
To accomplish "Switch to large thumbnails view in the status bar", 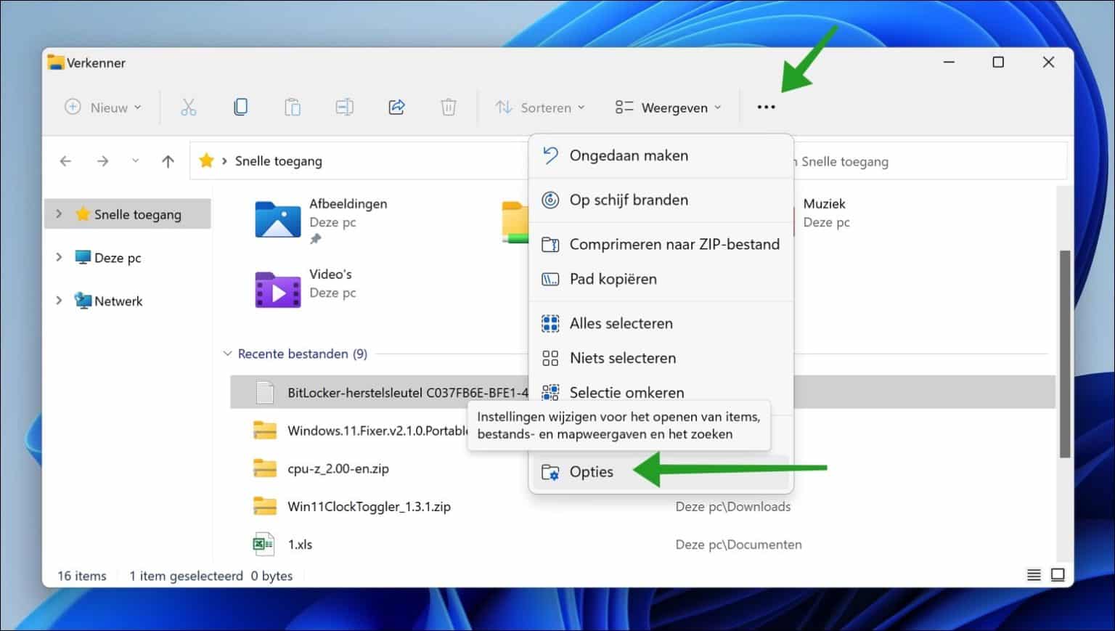I will 1057,574.
